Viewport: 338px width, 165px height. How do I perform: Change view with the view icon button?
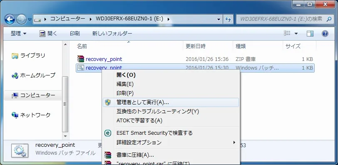click(x=287, y=33)
